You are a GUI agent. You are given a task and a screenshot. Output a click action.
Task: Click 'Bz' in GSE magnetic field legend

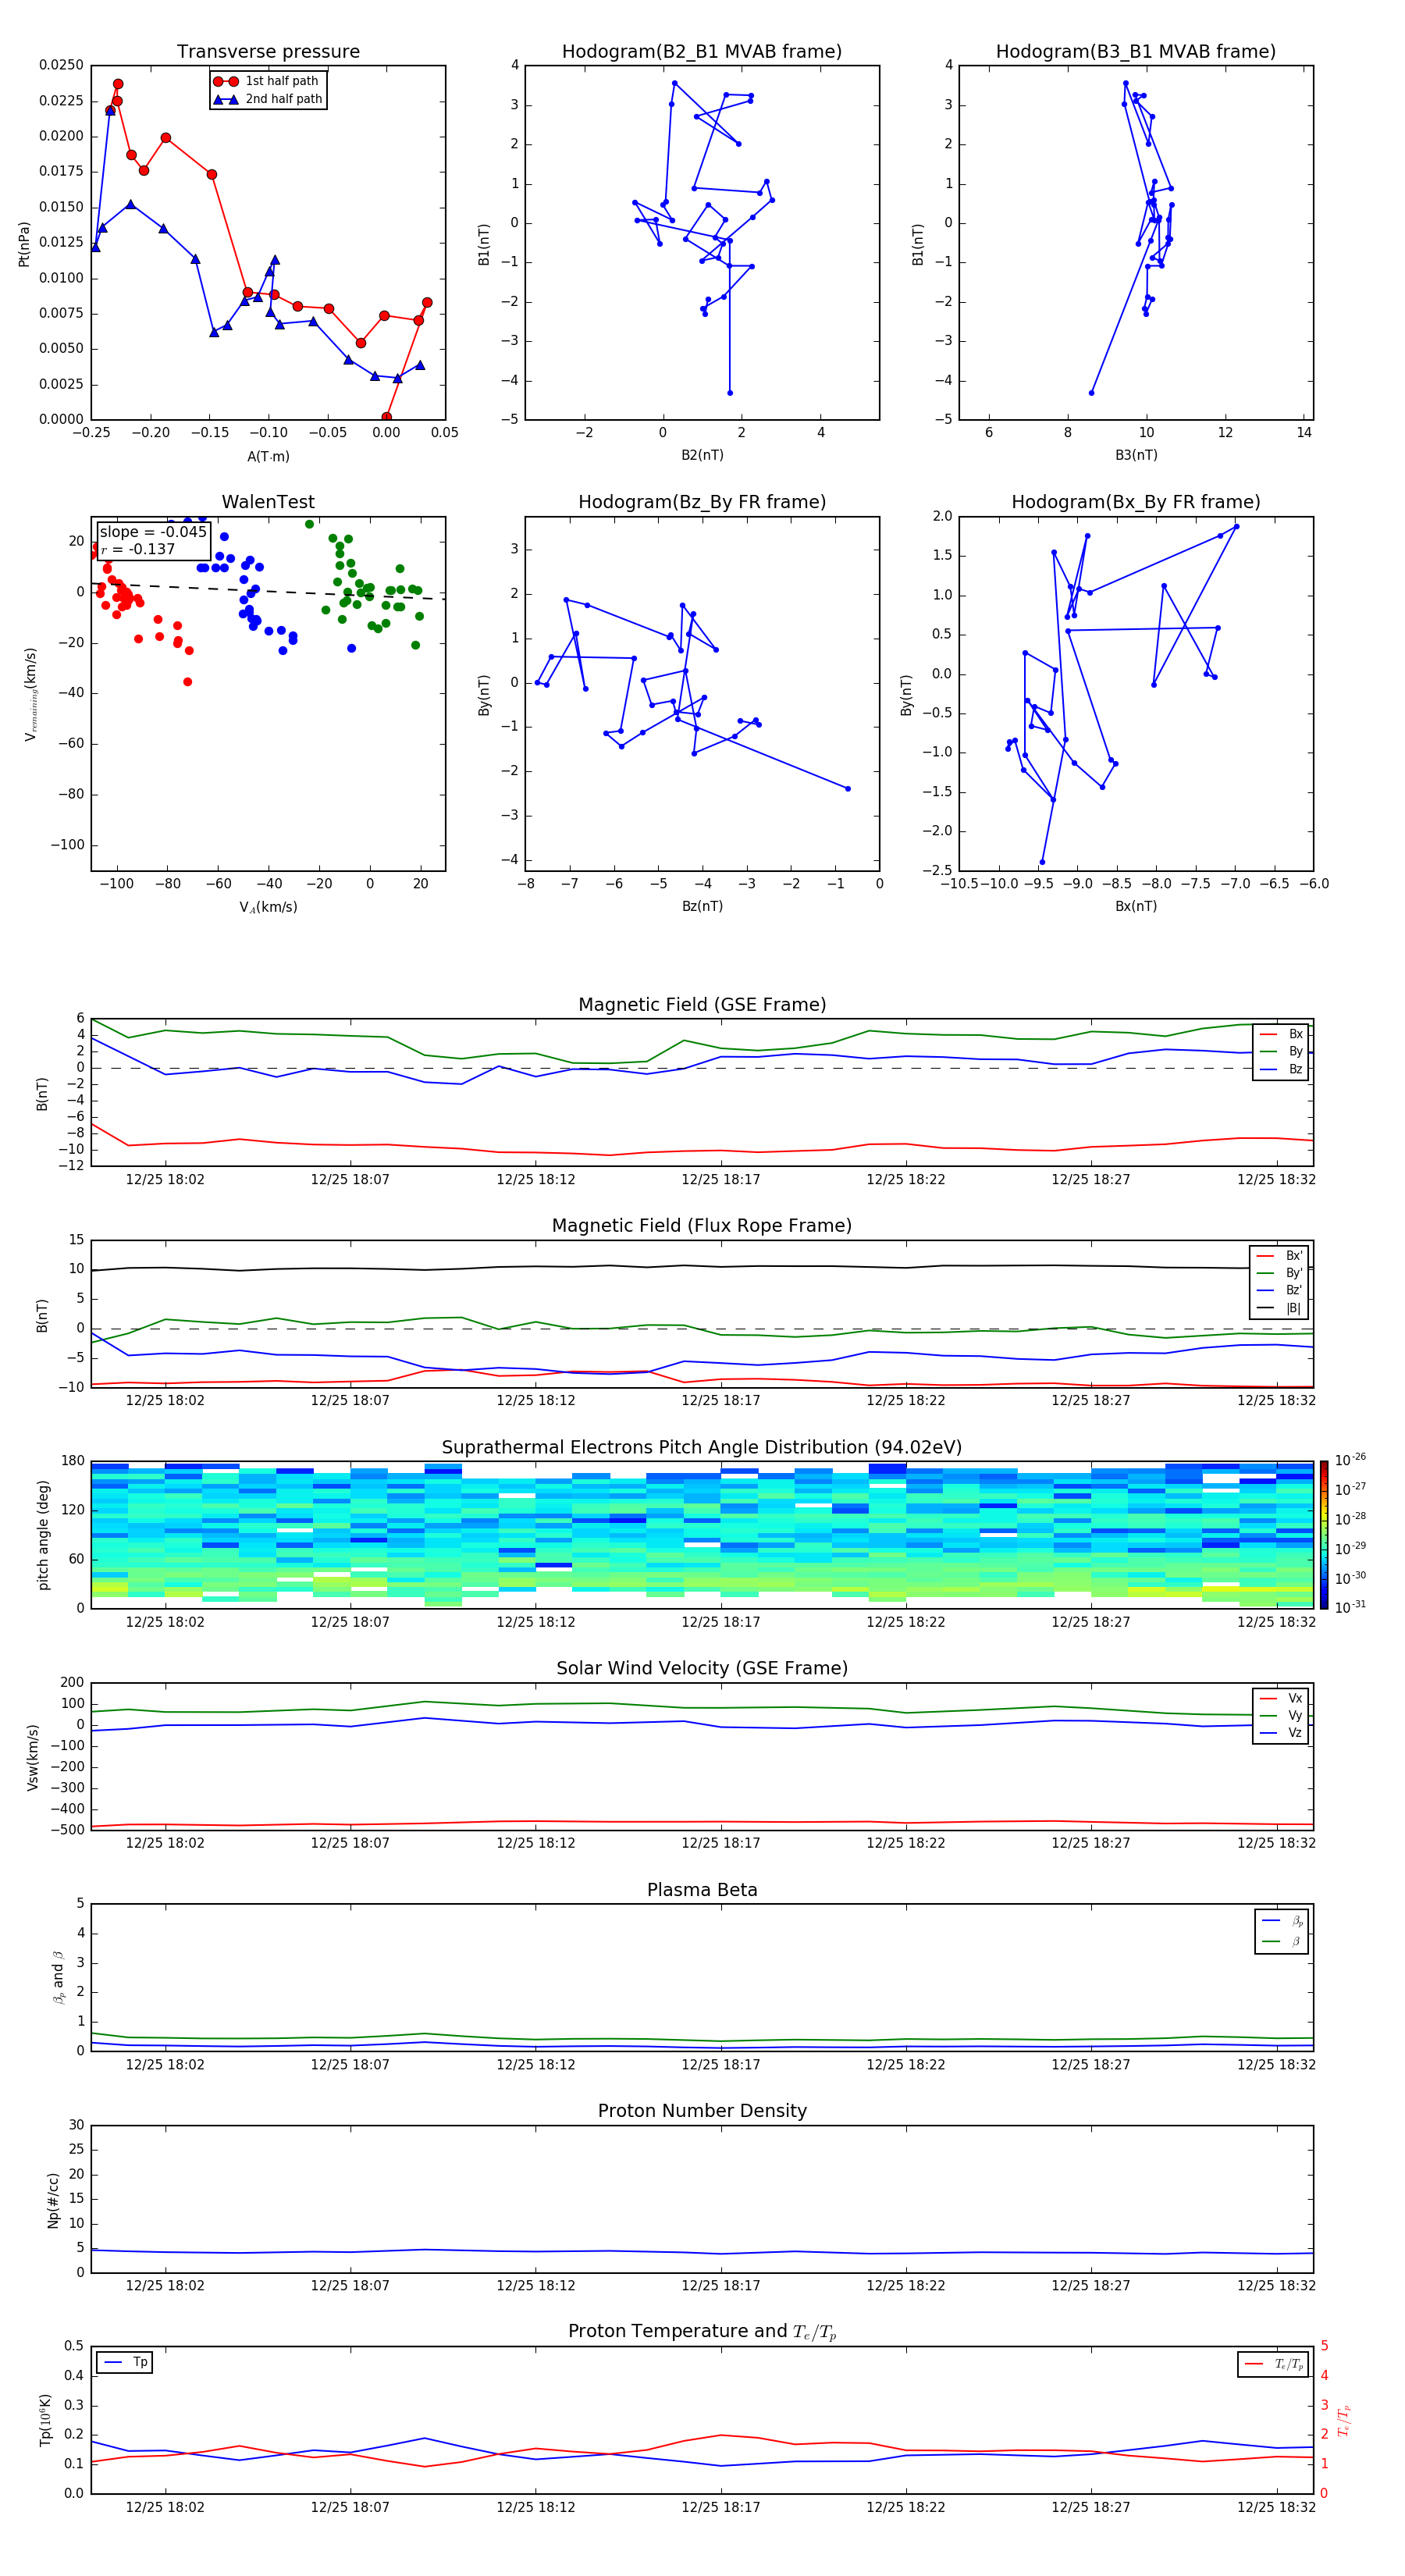1281,1069
